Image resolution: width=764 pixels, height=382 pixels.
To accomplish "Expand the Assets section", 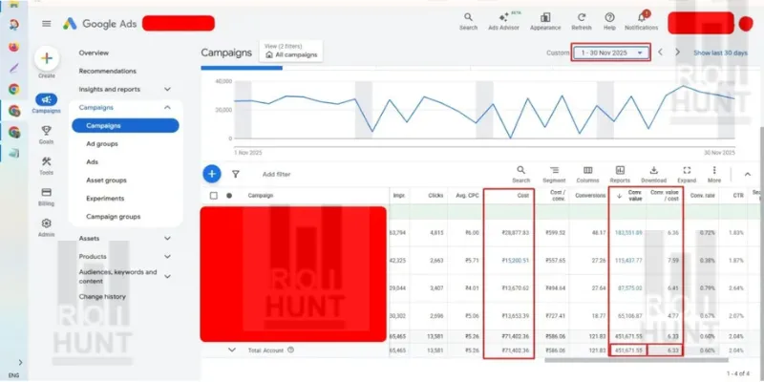I will point(168,238).
